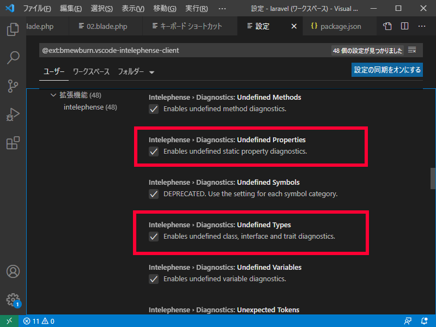This screenshot has height=327, width=436.
Task: Open Settings (JSON) file icon
Action: 387,26
